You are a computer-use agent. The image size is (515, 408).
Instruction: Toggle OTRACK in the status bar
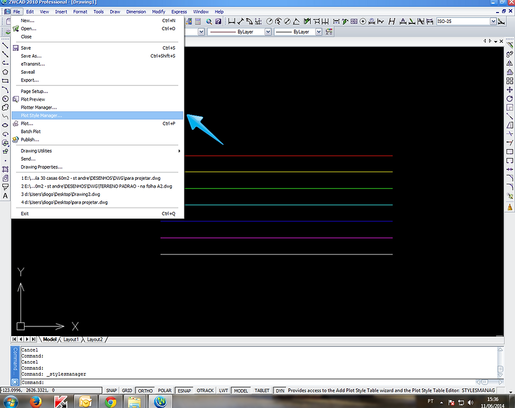click(x=205, y=390)
